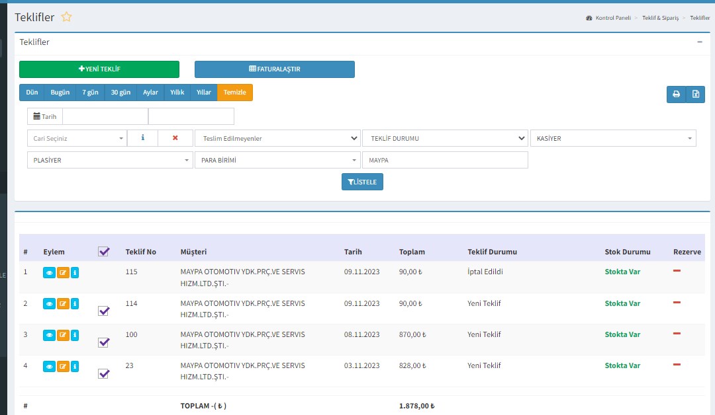Click the favorite star next to Teklifler
The image size is (715, 415).
click(x=66, y=17)
